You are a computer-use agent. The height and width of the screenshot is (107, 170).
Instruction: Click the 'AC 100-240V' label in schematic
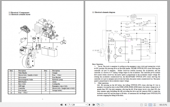(x=96, y=50)
